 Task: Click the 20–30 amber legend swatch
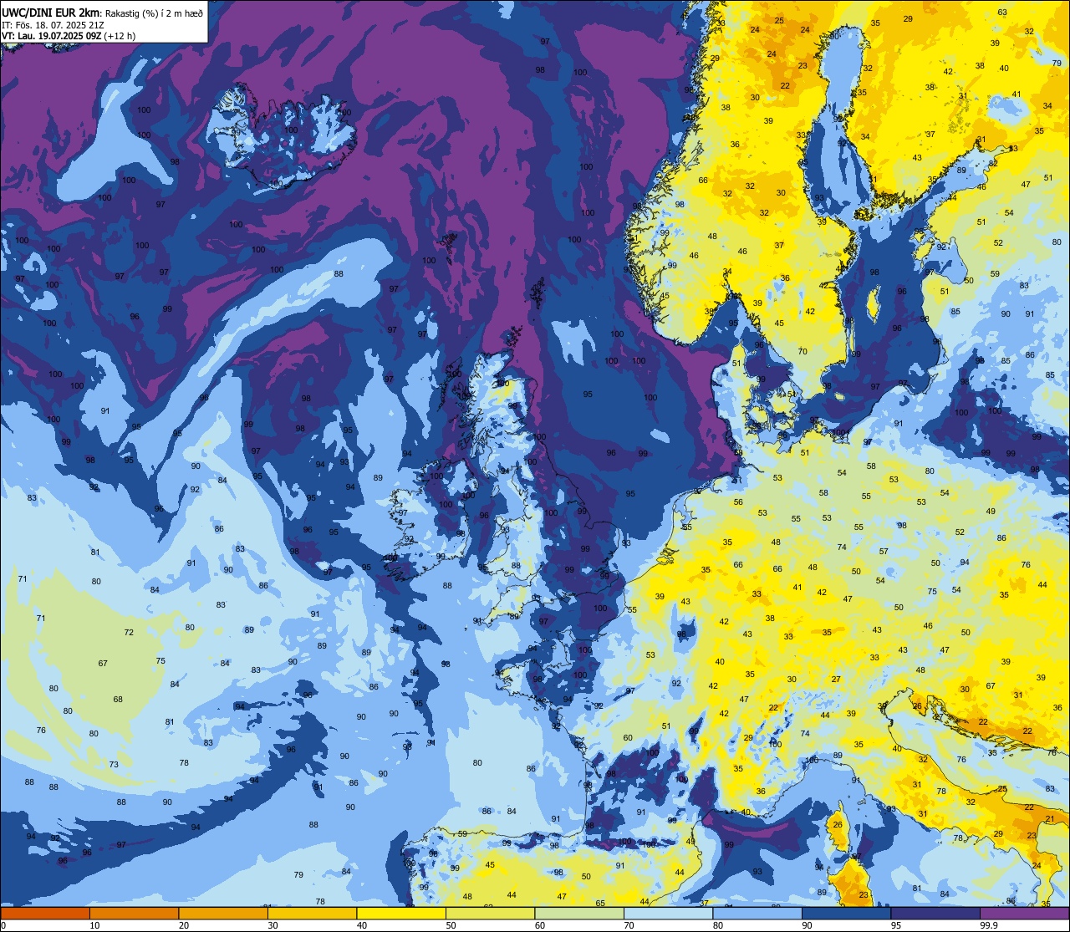click(x=222, y=914)
